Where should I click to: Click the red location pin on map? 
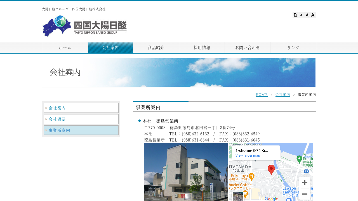pos(271,169)
